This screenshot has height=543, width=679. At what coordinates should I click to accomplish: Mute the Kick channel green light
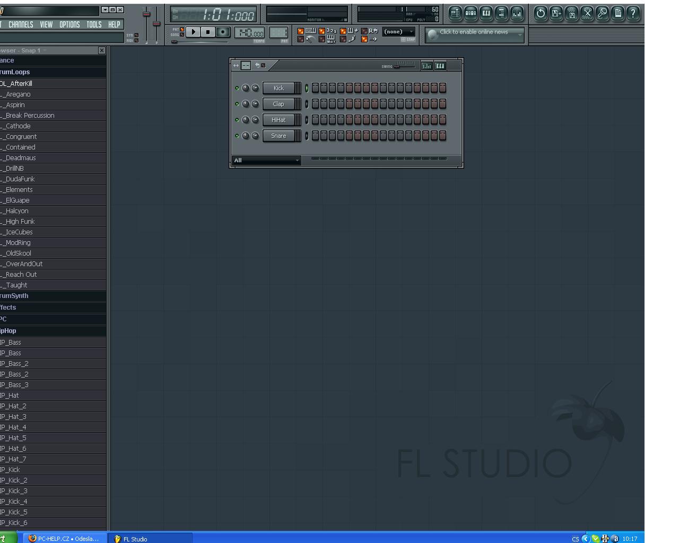[x=237, y=88]
